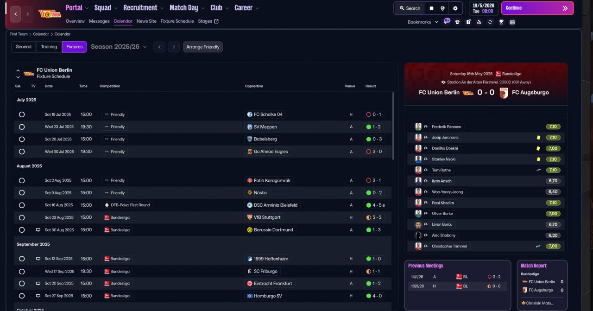Click the shirt bookmark icon

pyautogui.click(x=457, y=22)
